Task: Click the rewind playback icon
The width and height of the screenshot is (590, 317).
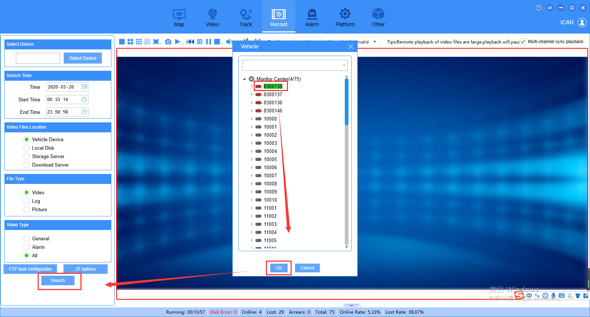Action: point(190,42)
